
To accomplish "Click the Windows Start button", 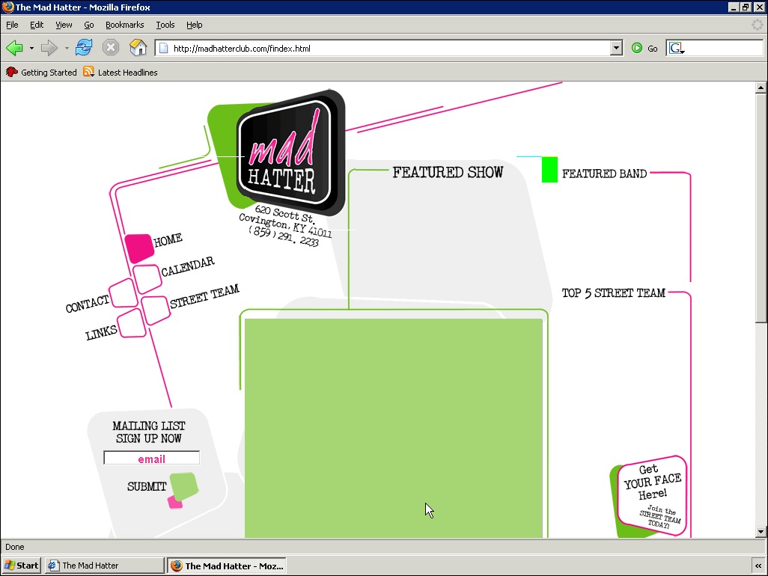I will click(21, 566).
